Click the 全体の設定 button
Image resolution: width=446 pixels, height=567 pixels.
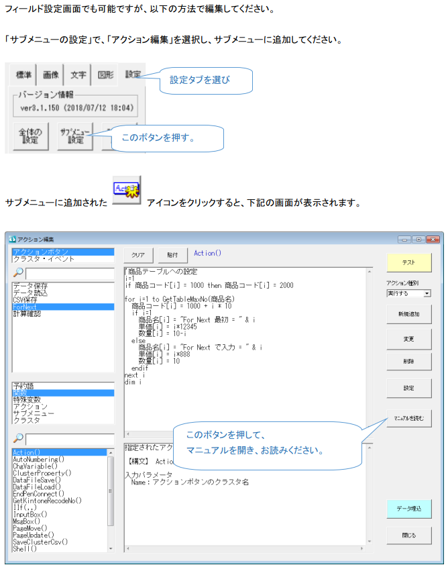(x=31, y=136)
